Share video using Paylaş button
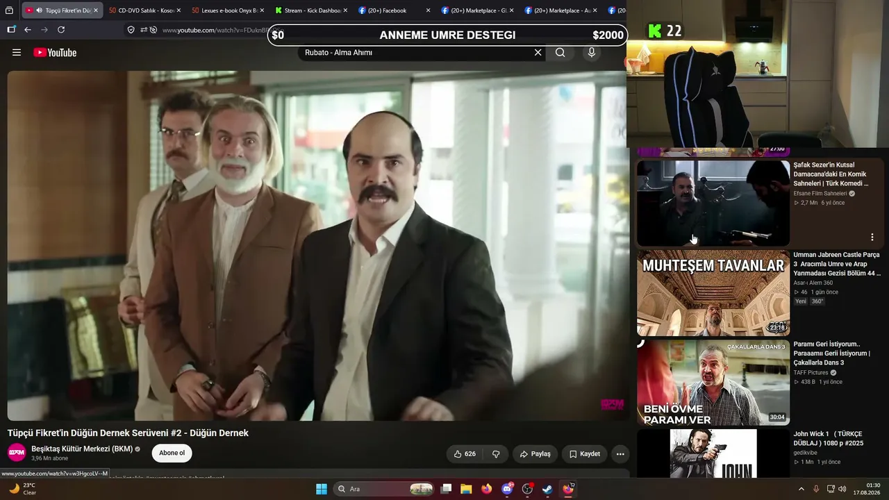 [535, 454]
